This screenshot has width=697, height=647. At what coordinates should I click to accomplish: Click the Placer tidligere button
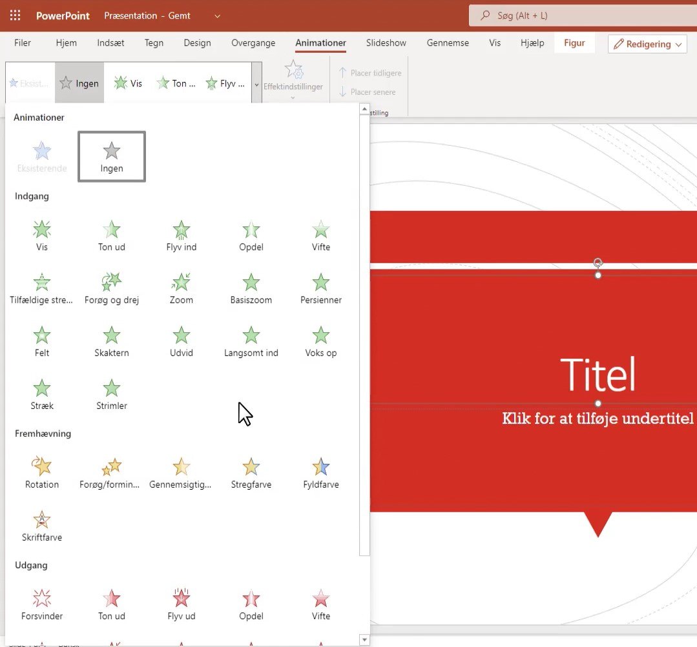[370, 73]
